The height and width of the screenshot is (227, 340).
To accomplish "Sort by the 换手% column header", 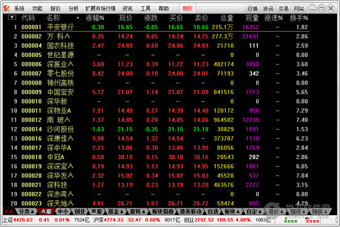I will point(299,18).
